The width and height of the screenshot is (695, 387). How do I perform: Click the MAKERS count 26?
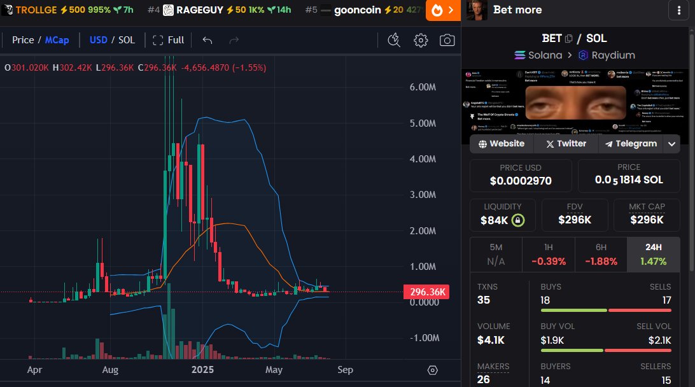[x=484, y=379]
